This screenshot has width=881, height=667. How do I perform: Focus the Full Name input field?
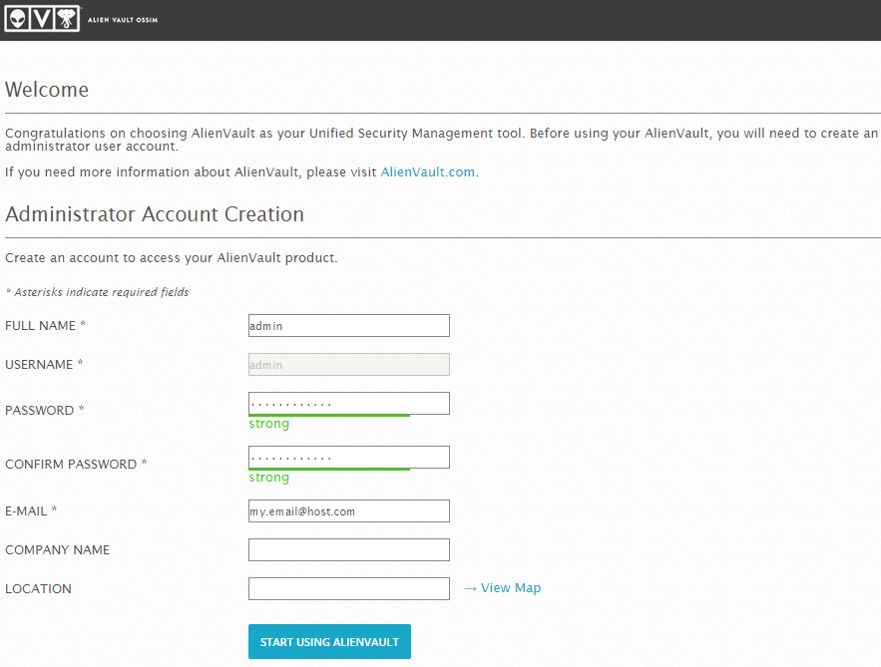pos(349,326)
